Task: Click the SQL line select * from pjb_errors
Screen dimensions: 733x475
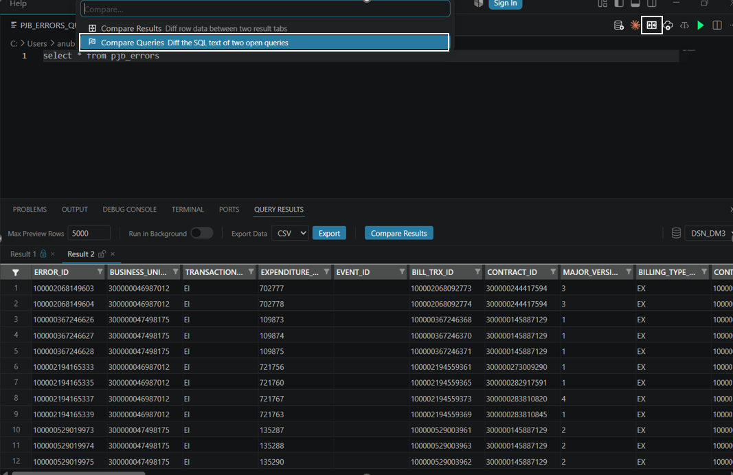Action: pos(102,56)
